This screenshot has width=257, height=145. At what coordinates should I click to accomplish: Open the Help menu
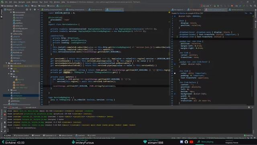click(x=63, y=2)
